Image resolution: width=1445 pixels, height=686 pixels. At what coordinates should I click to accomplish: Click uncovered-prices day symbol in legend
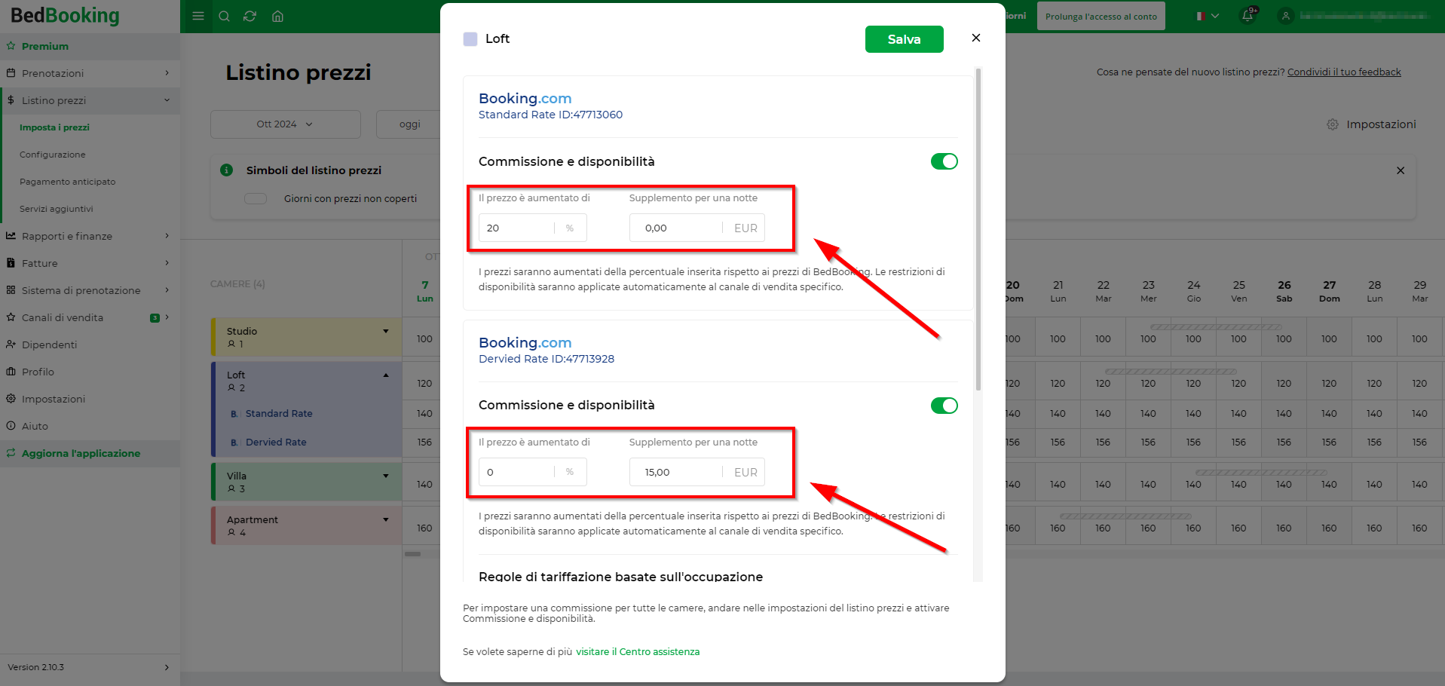[x=256, y=198]
